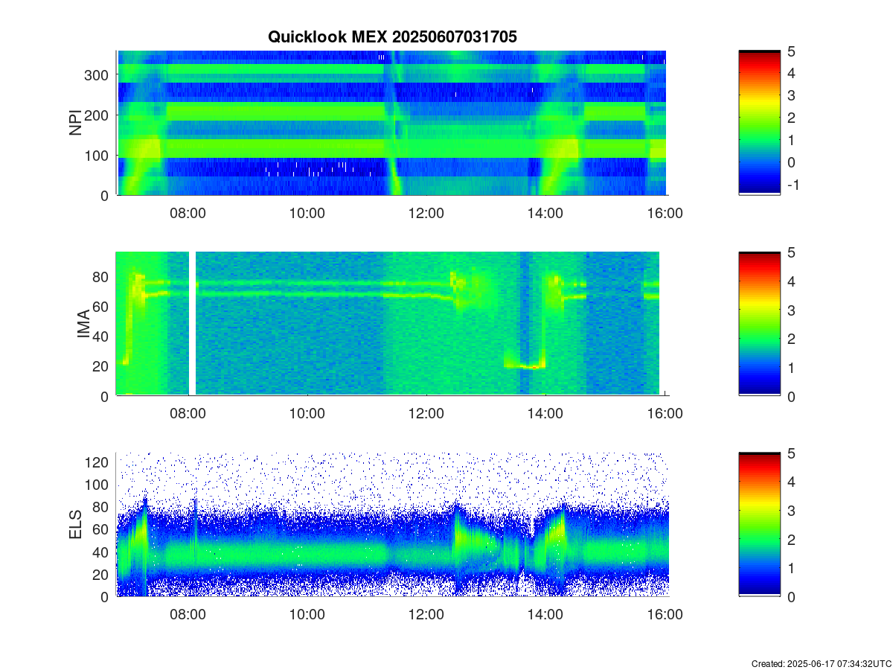Click the 16:00 tick below IMA plot
The height and width of the screenshot is (670, 893).
[665, 414]
